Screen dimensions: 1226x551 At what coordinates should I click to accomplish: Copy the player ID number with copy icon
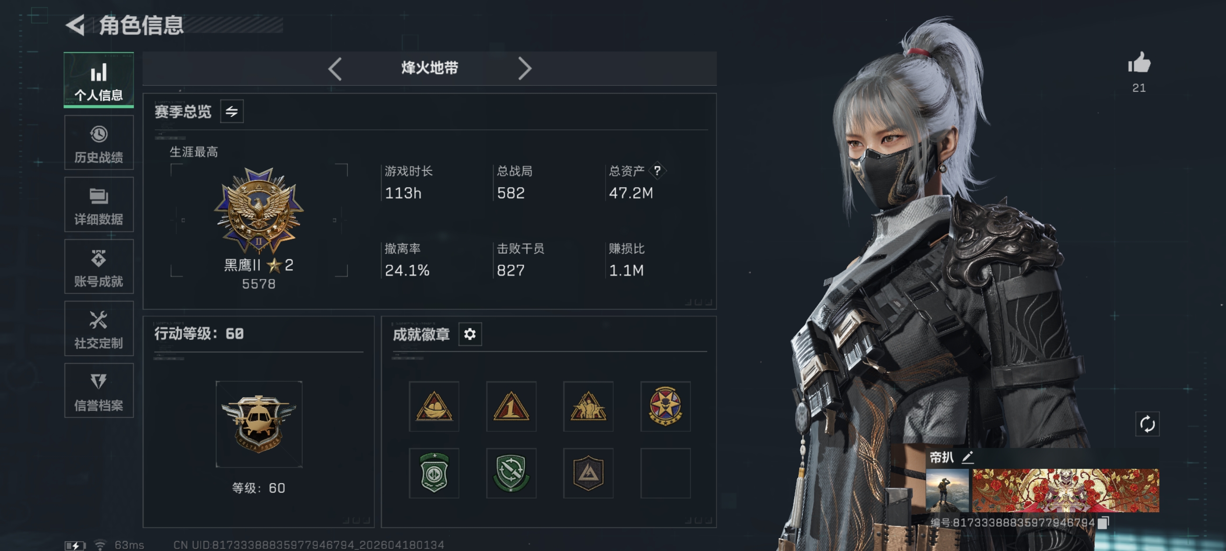click(1103, 523)
